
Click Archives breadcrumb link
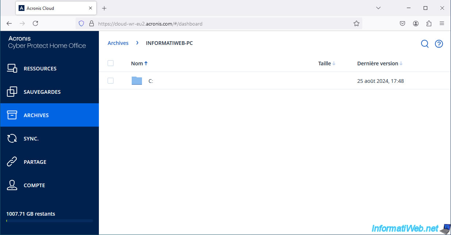[x=118, y=43]
